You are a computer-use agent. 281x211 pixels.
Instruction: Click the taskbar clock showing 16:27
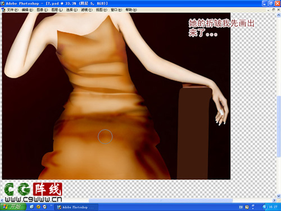(x=273, y=207)
